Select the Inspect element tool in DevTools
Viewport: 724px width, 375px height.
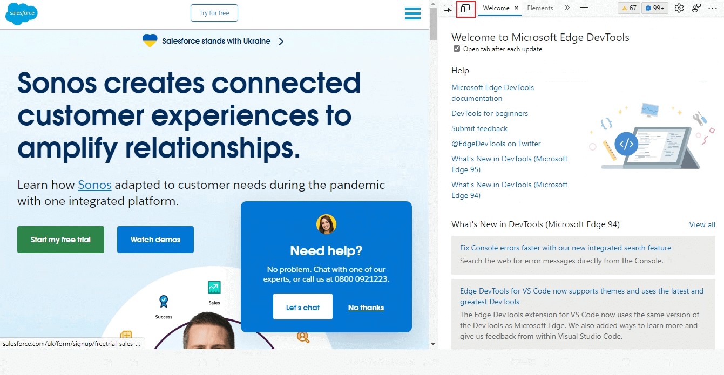click(448, 8)
